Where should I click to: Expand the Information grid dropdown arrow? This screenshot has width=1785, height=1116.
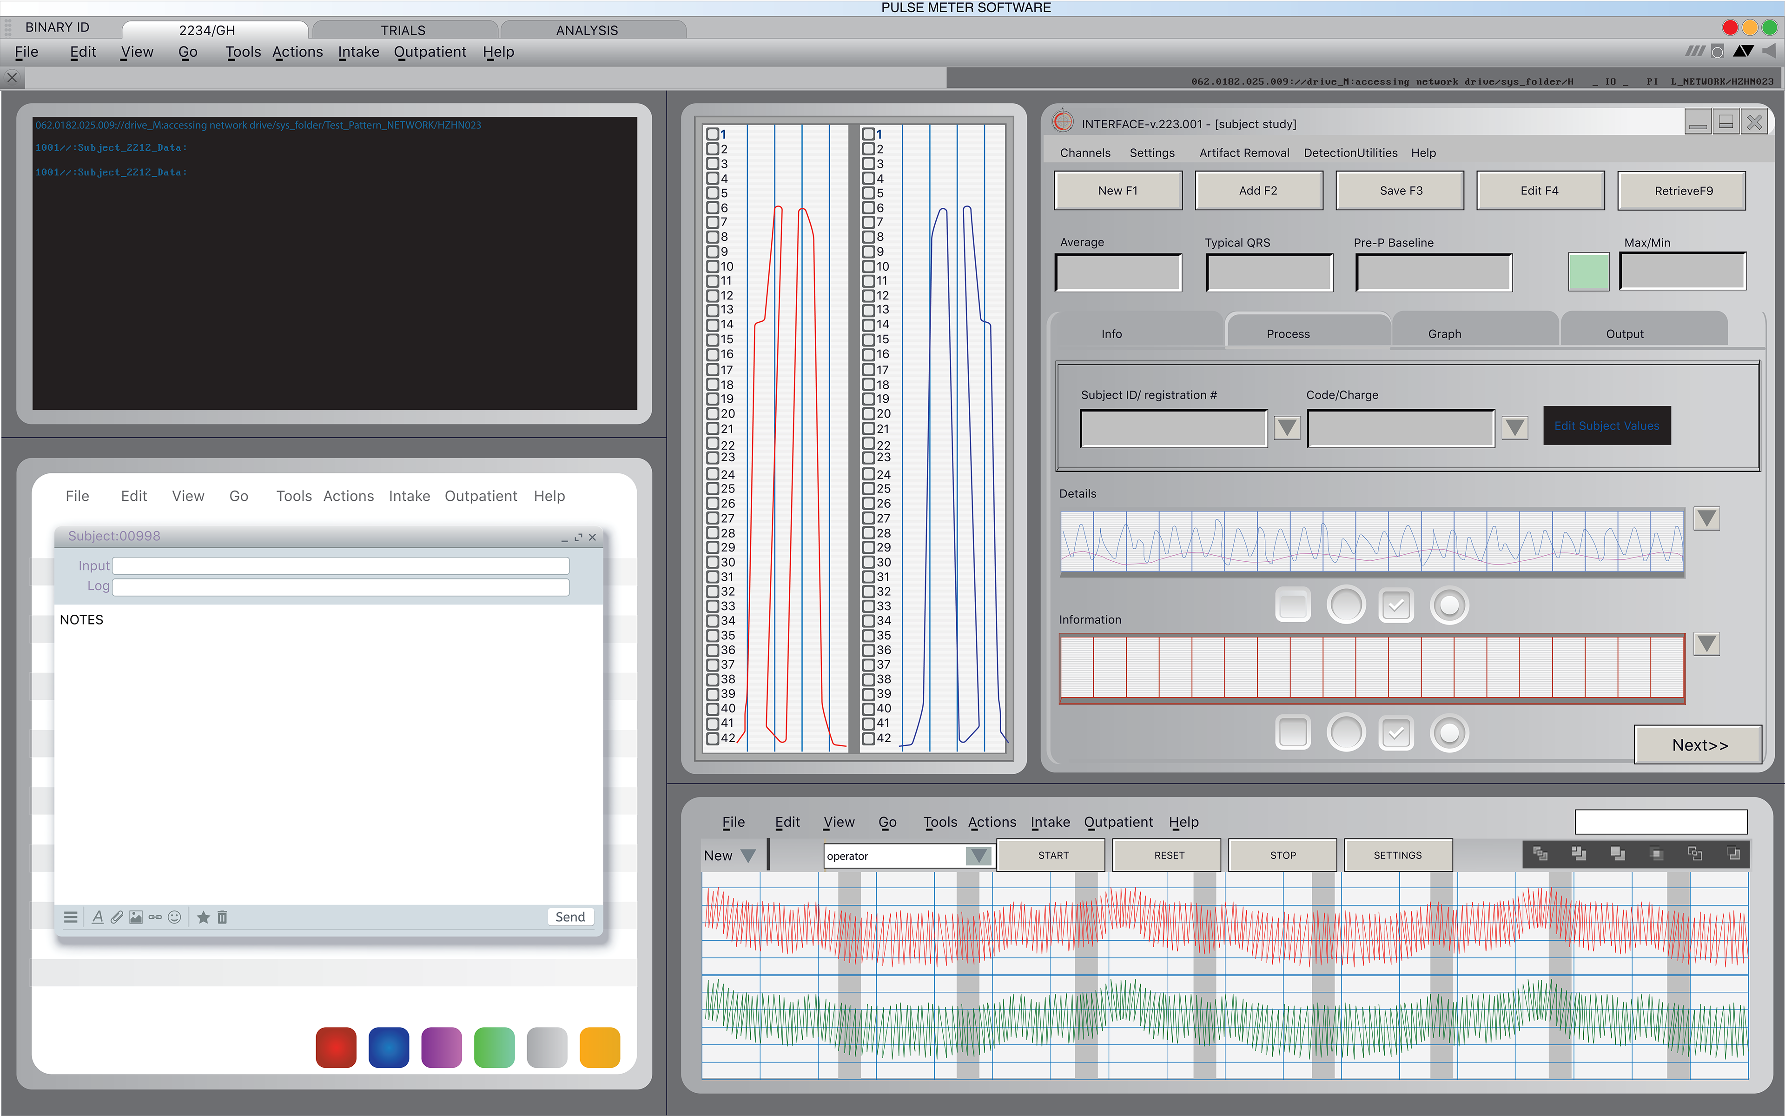point(1706,644)
